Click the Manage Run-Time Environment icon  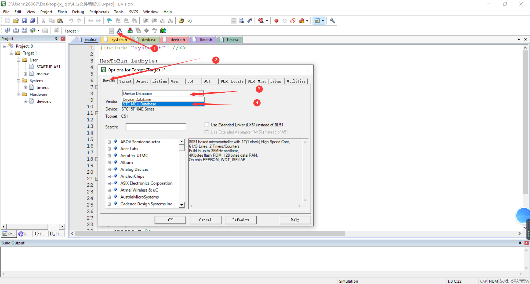(147, 30)
